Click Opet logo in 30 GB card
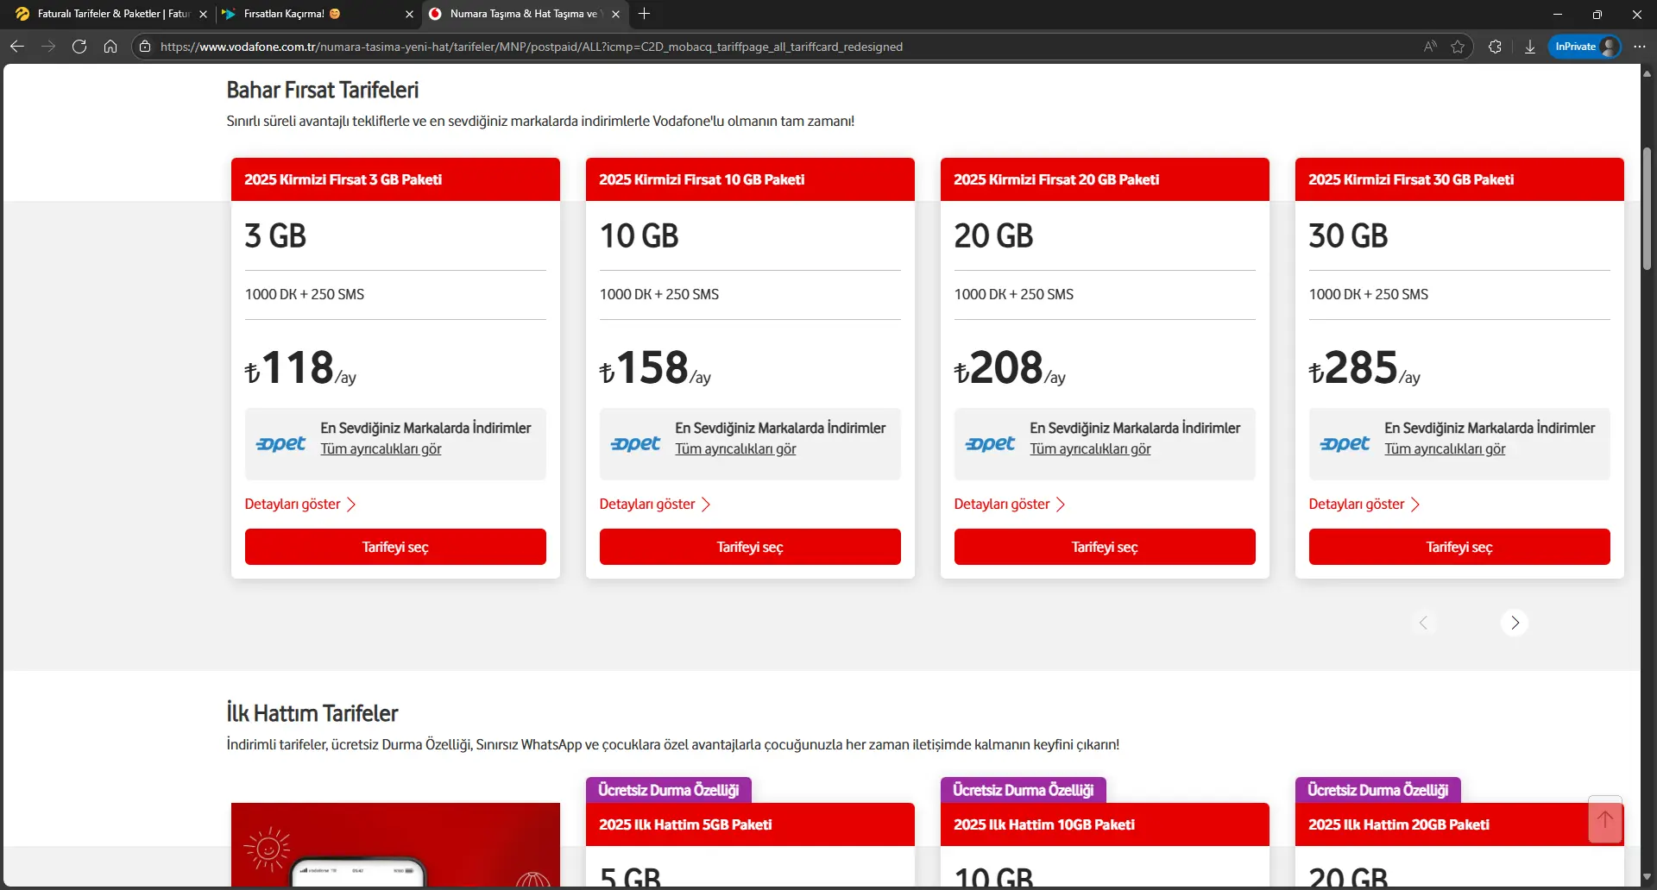The image size is (1657, 890). 1345,443
